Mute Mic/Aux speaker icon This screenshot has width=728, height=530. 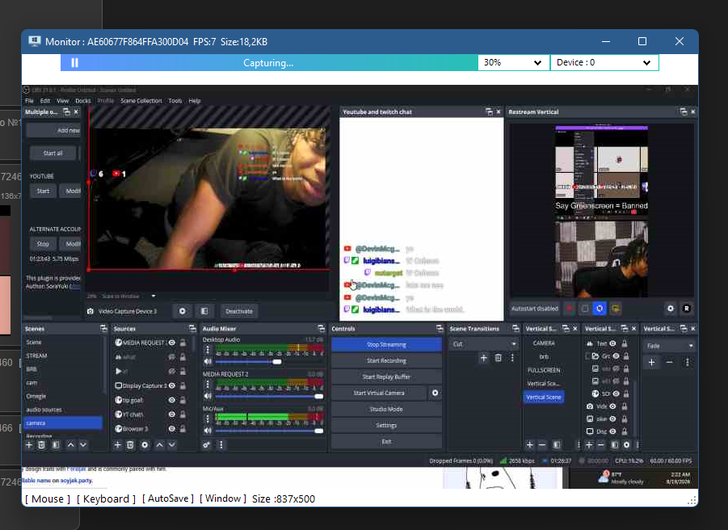tap(208, 431)
